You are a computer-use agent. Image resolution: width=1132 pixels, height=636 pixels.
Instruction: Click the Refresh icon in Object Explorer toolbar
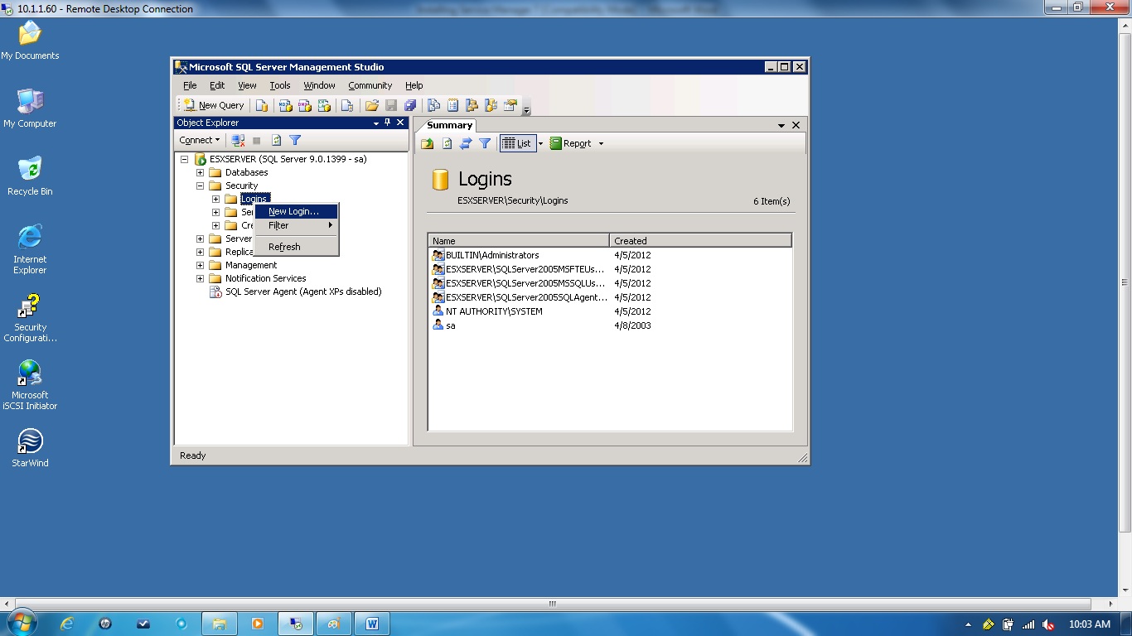coord(277,140)
